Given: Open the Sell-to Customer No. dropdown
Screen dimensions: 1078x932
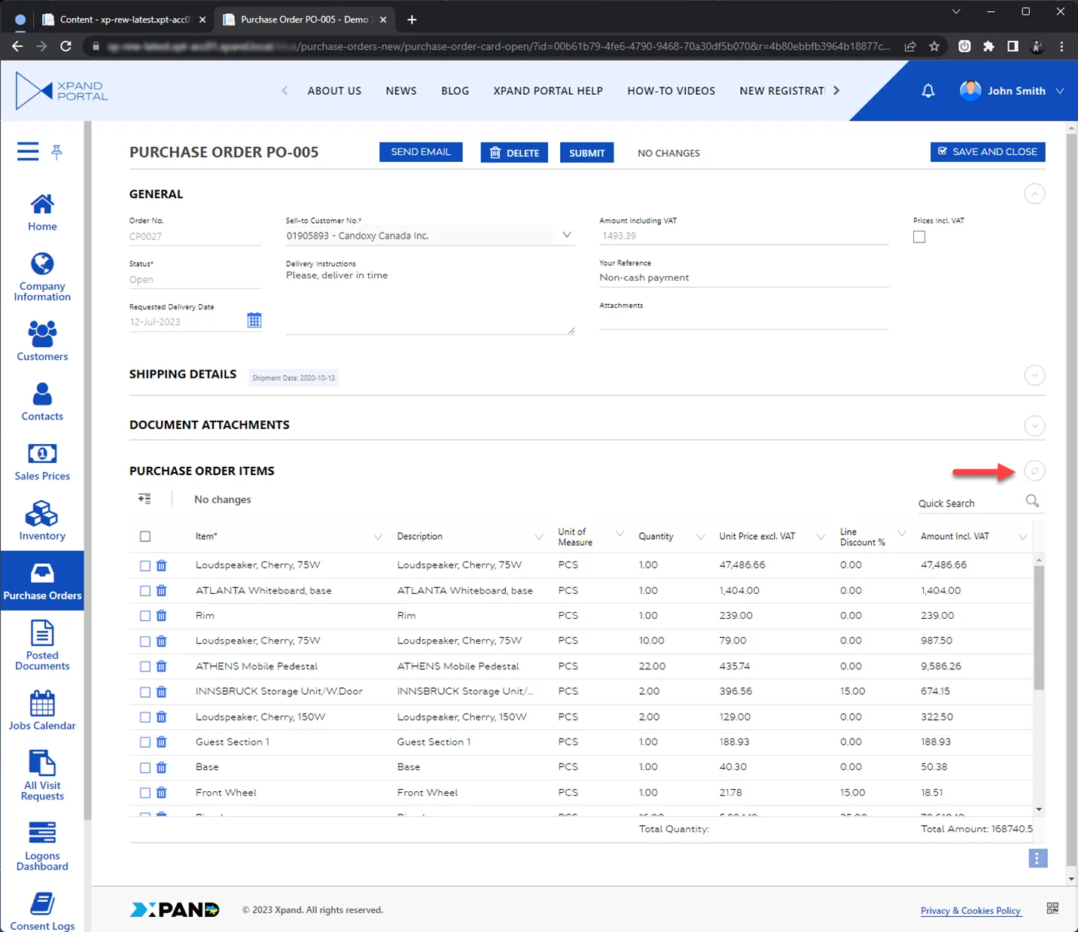Looking at the screenshot, I should [x=567, y=236].
